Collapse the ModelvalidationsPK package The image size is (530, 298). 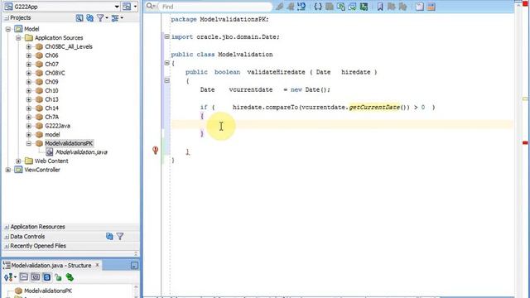(29, 143)
